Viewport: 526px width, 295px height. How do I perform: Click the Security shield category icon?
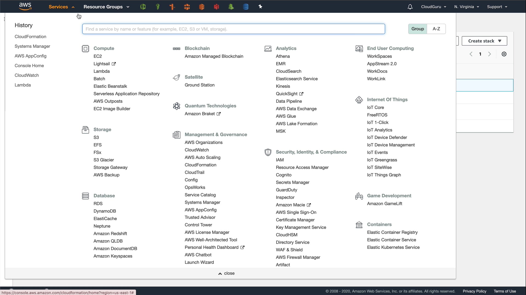point(268,152)
